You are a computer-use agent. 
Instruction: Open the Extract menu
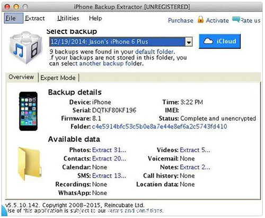(x=35, y=18)
